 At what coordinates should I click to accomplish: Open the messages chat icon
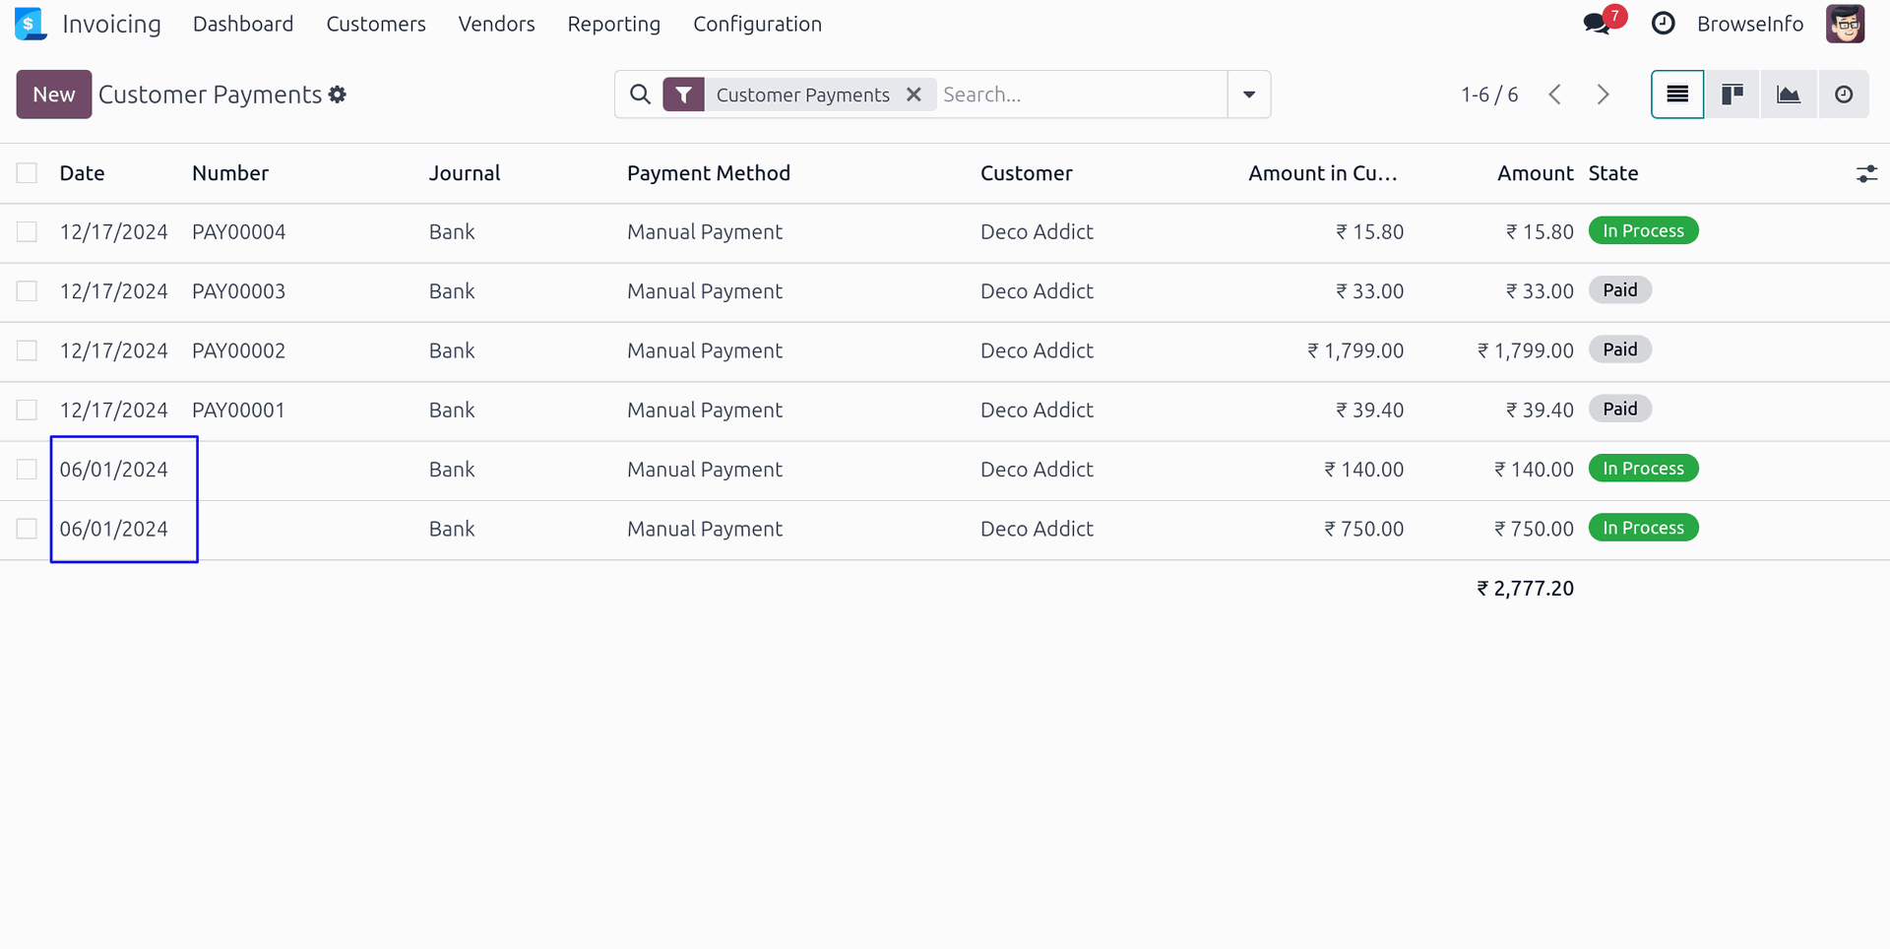[1597, 24]
